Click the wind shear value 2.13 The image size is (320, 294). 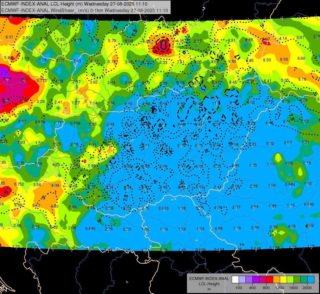coord(36,227)
